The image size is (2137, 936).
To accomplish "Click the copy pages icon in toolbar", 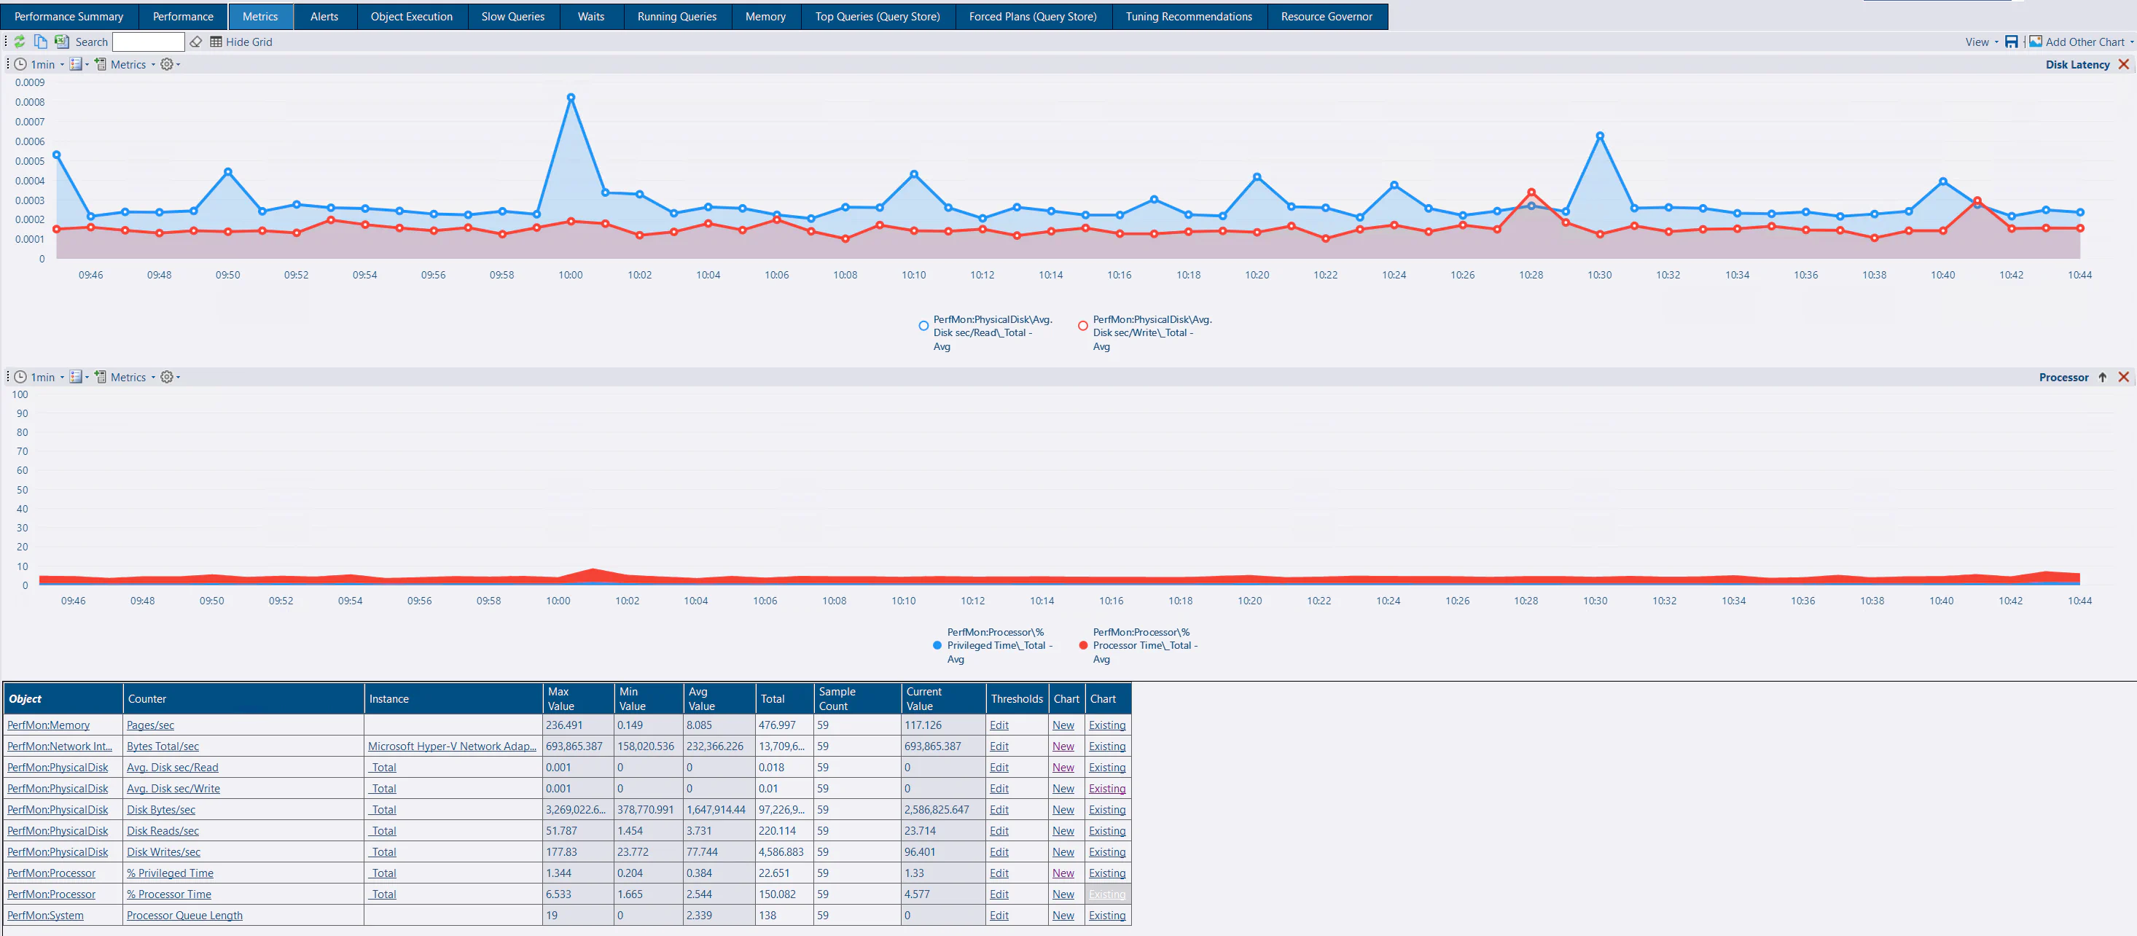I will [x=41, y=42].
